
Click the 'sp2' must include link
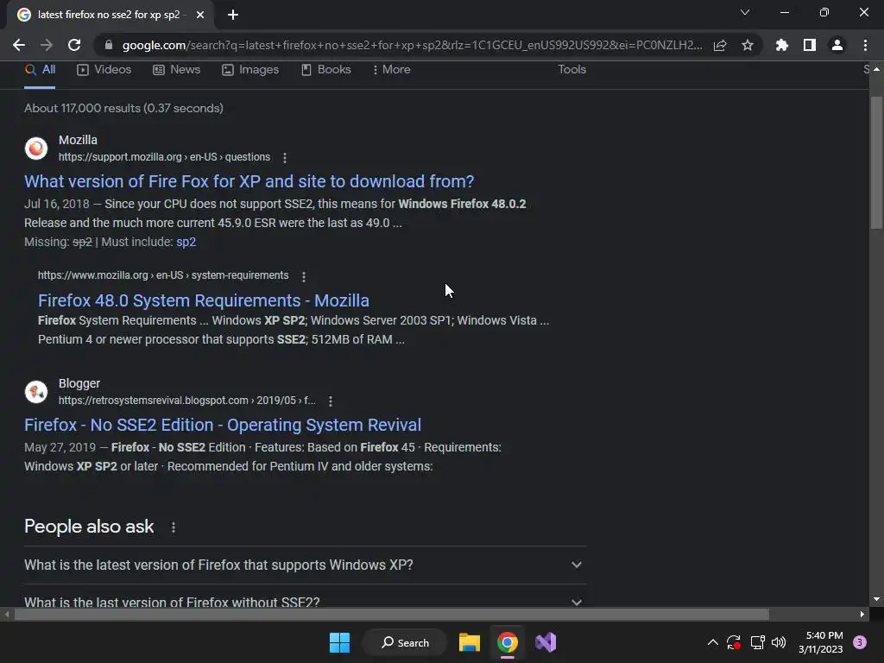(x=186, y=243)
